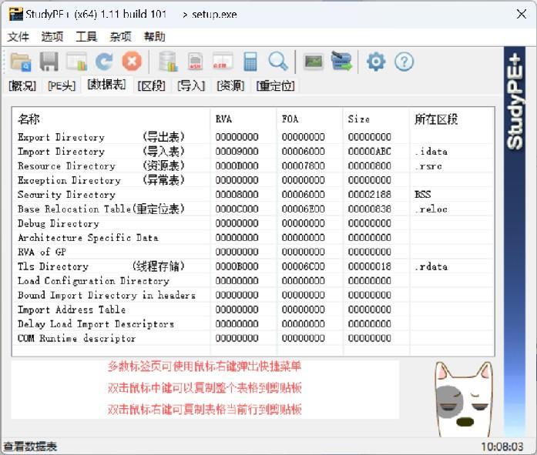Select the Import Address Table row
This screenshot has width=537, height=455.
click(253, 309)
